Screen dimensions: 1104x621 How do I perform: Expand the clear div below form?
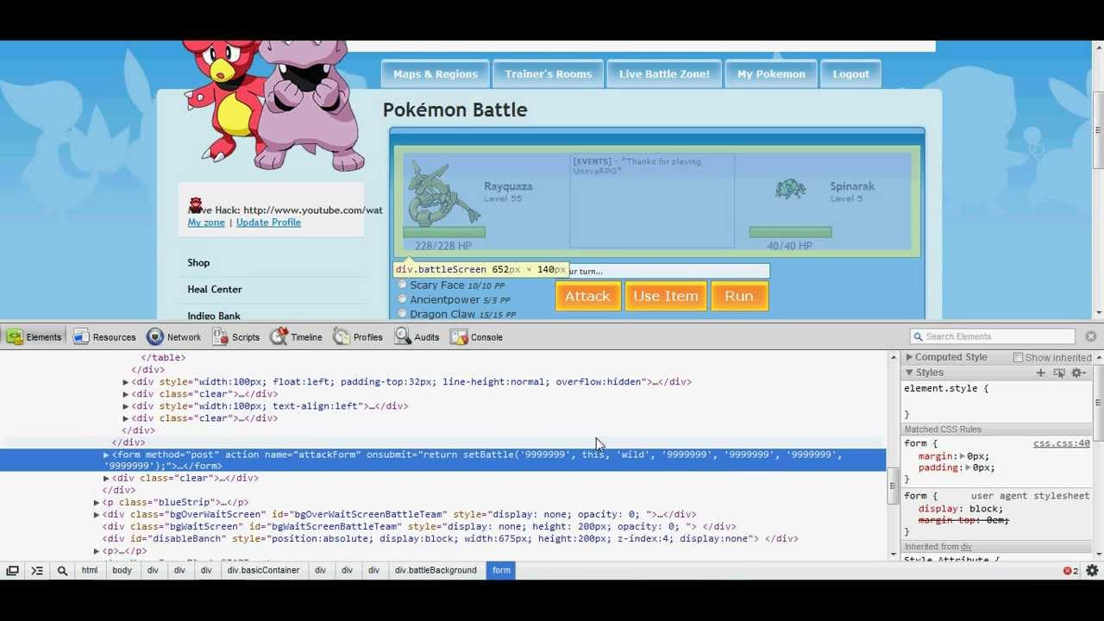point(106,478)
